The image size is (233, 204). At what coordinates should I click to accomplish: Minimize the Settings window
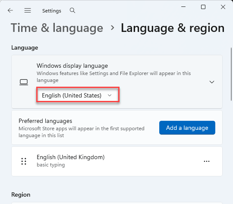(183, 7)
